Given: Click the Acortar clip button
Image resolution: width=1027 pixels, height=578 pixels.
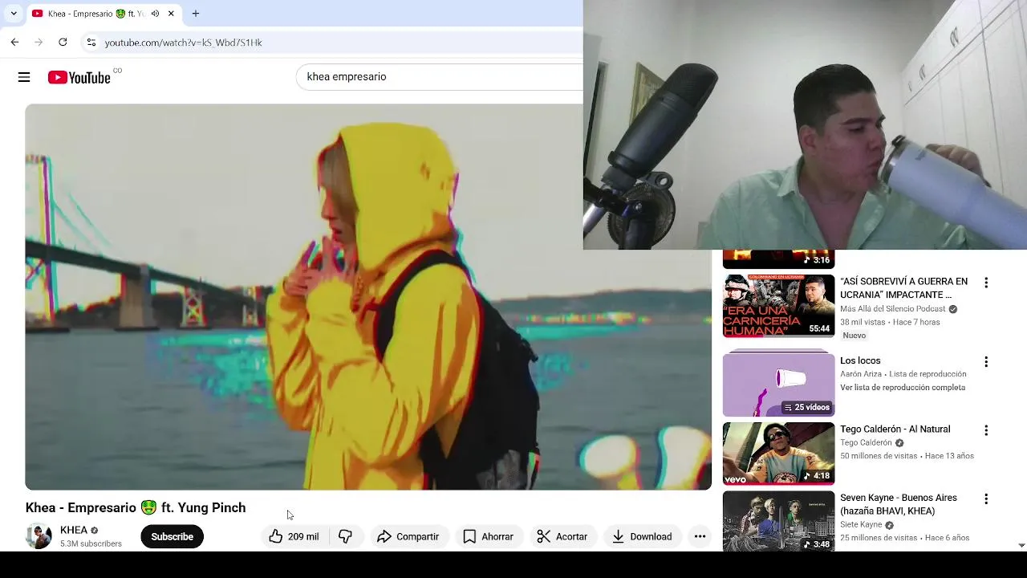Looking at the screenshot, I should 562,536.
